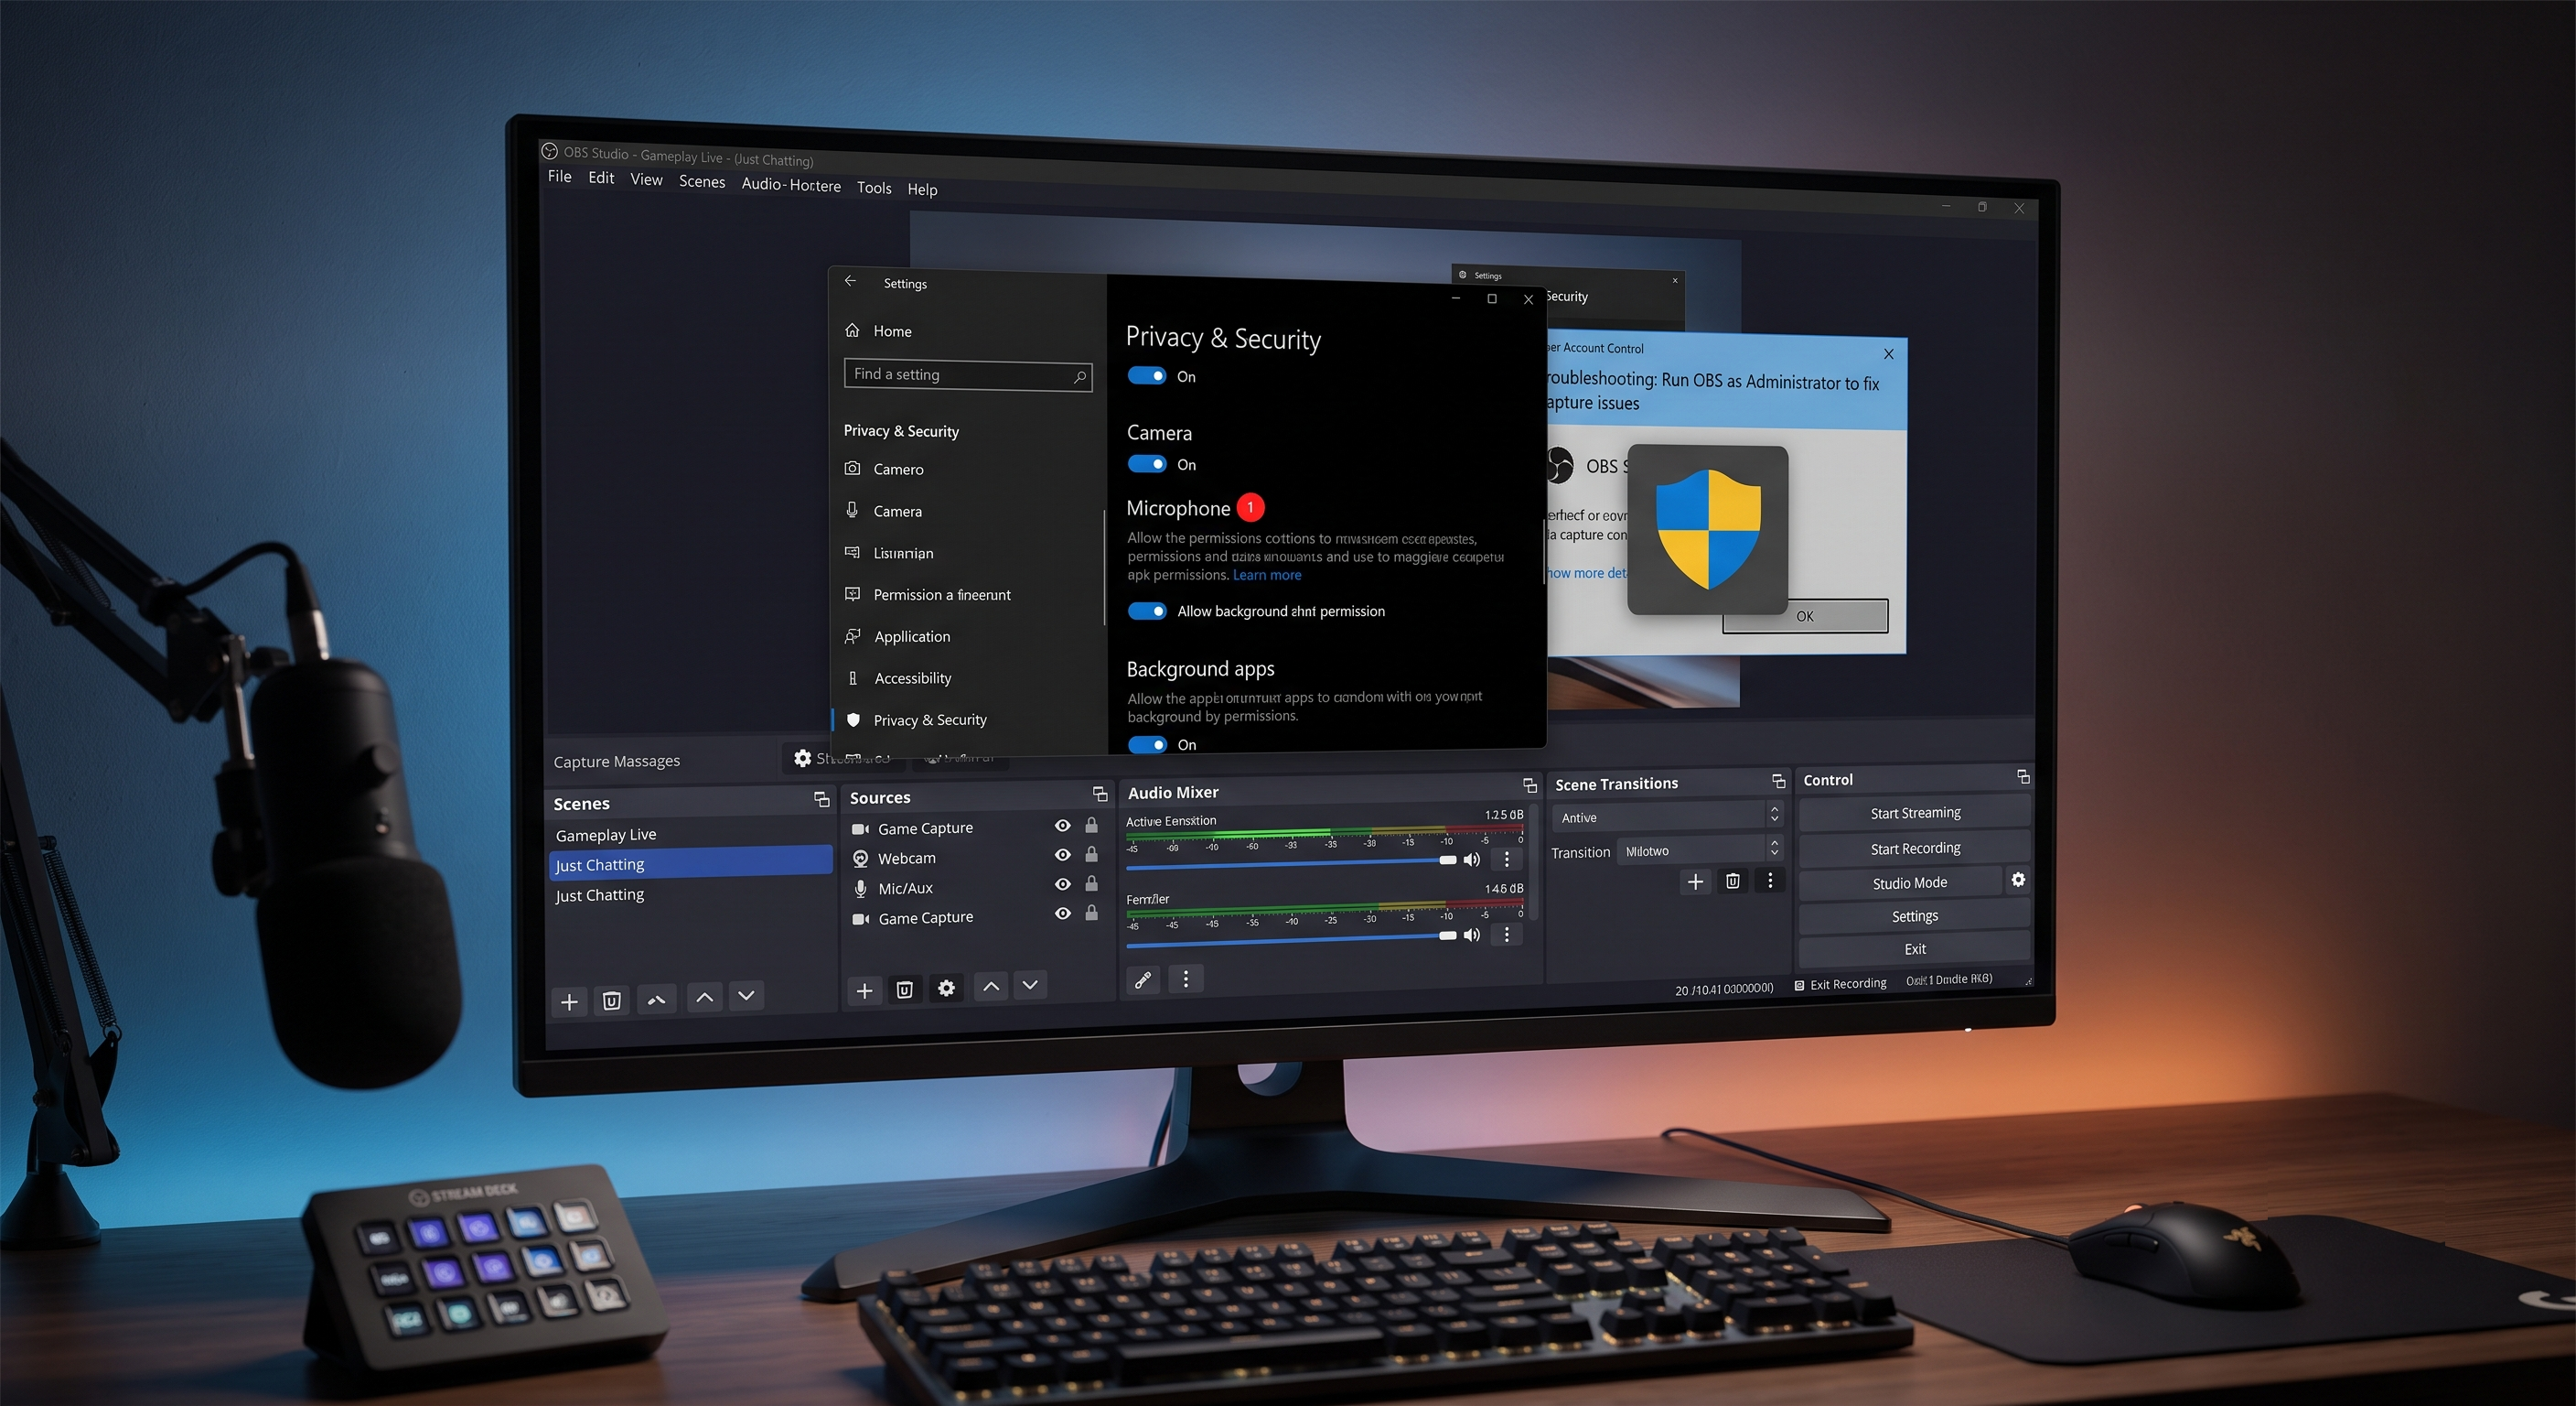The width and height of the screenshot is (2576, 1406).
Task: Lock the Mic/Aux source
Action: tap(1092, 883)
